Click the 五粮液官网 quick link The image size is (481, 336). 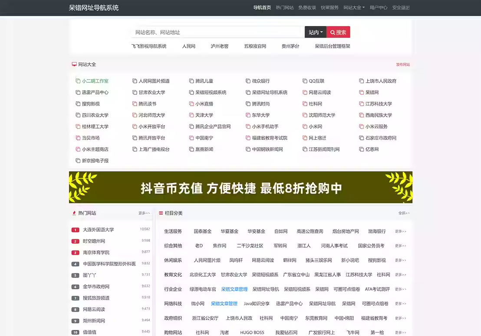(255, 46)
